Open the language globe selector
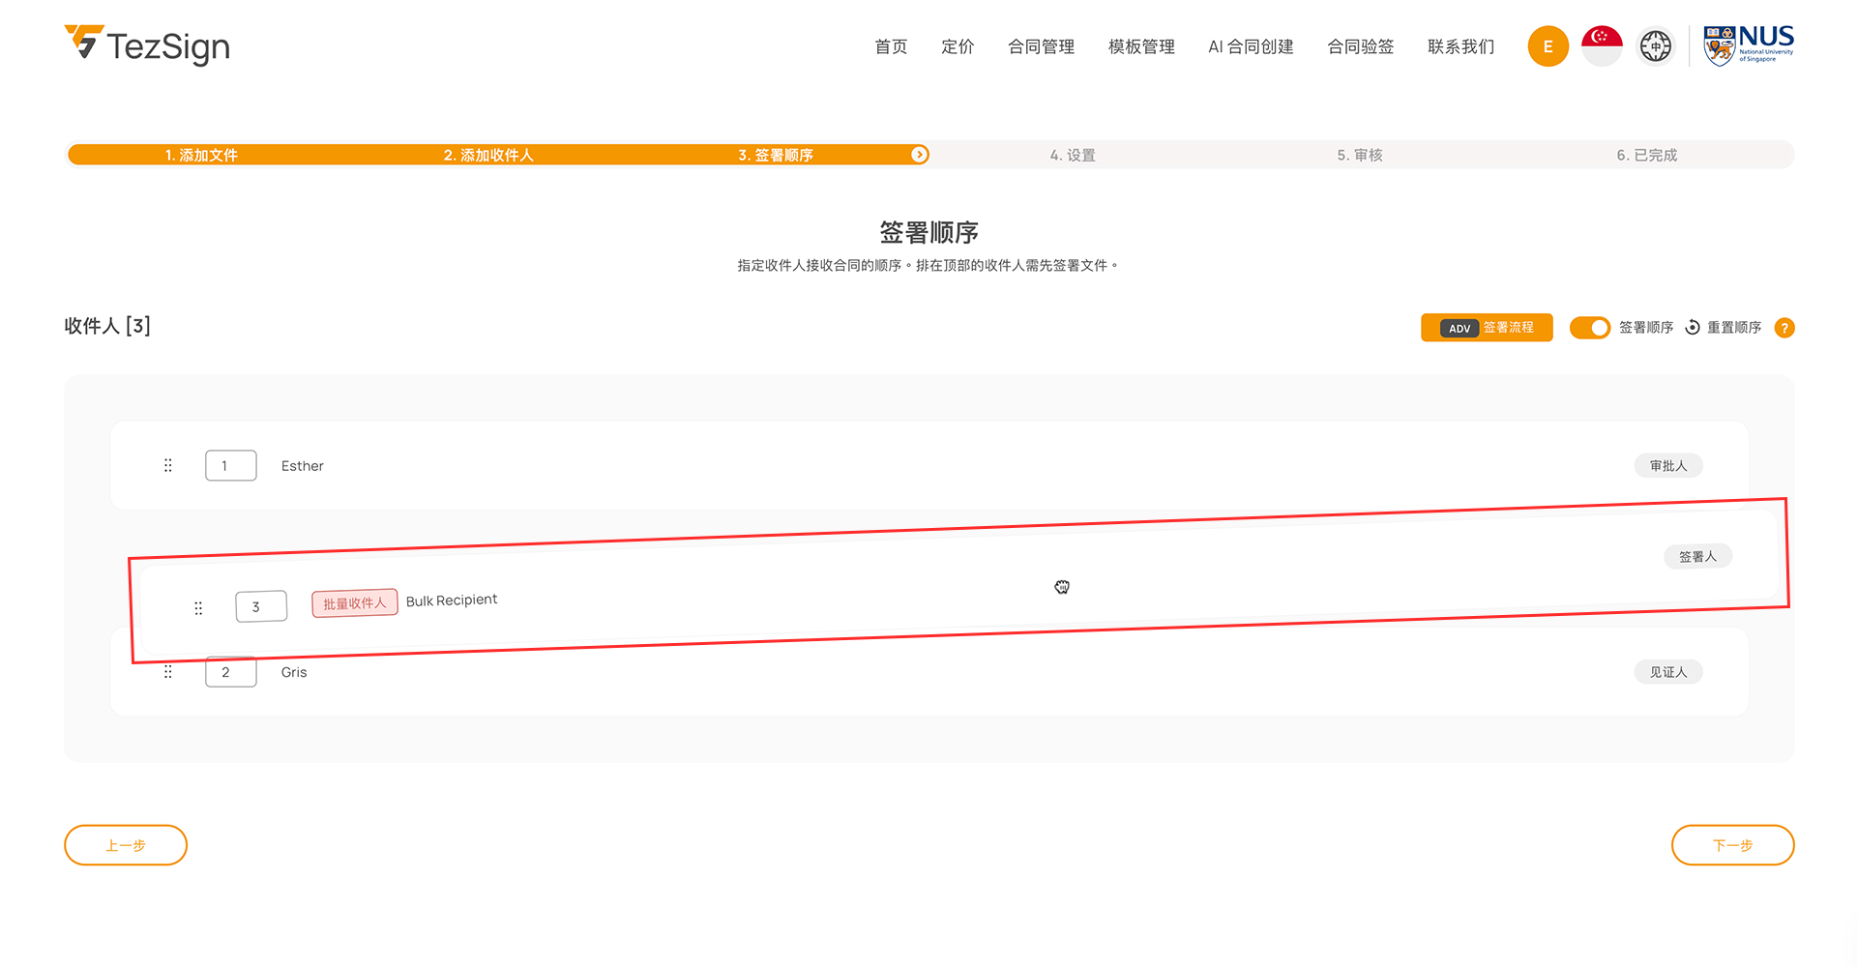The height and width of the screenshot is (967, 1857). [1655, 46]
